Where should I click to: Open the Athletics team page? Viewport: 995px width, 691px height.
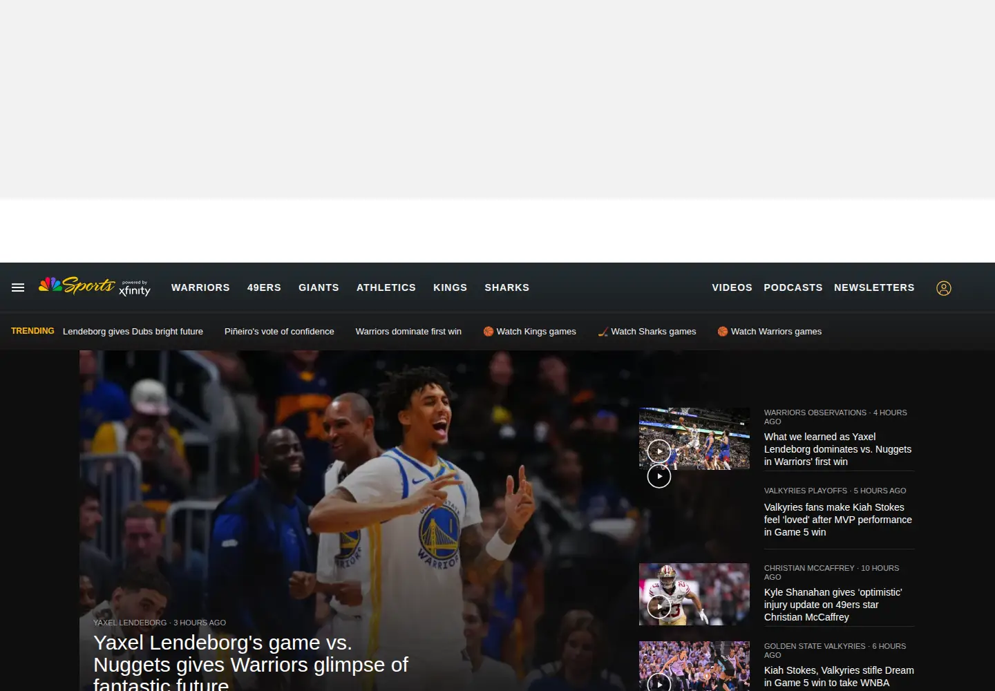(x=386, y=287)
